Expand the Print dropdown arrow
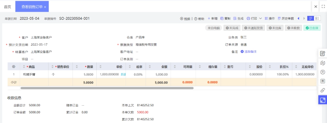This screenshot has width=327, height=123. [260, 18]
